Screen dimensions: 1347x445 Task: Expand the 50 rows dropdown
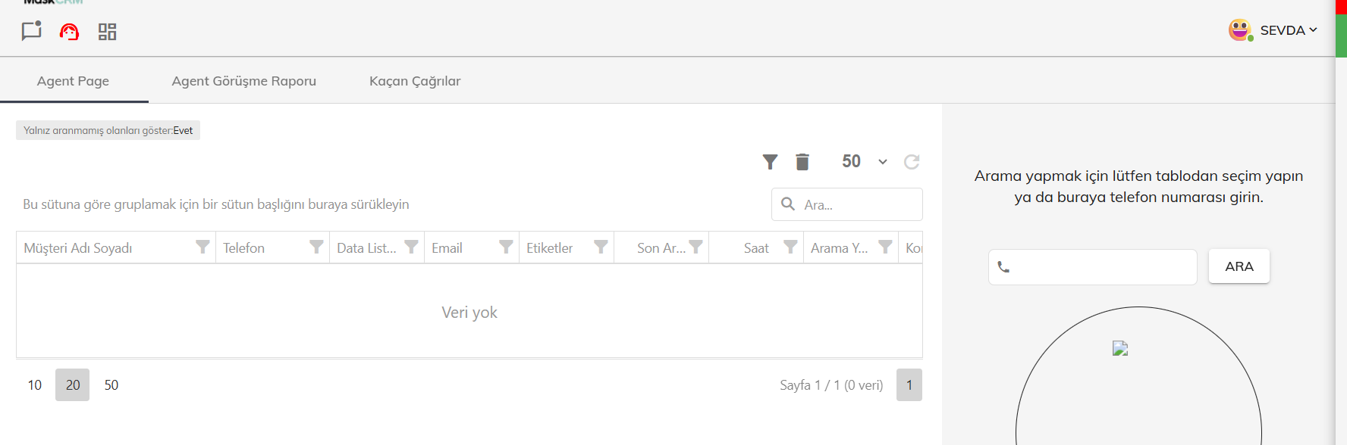tap(882, 162)
